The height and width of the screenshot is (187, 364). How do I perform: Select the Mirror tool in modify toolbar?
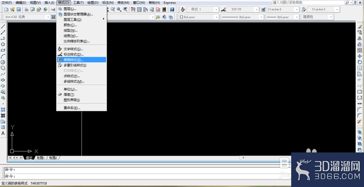[x=360, y=38]
